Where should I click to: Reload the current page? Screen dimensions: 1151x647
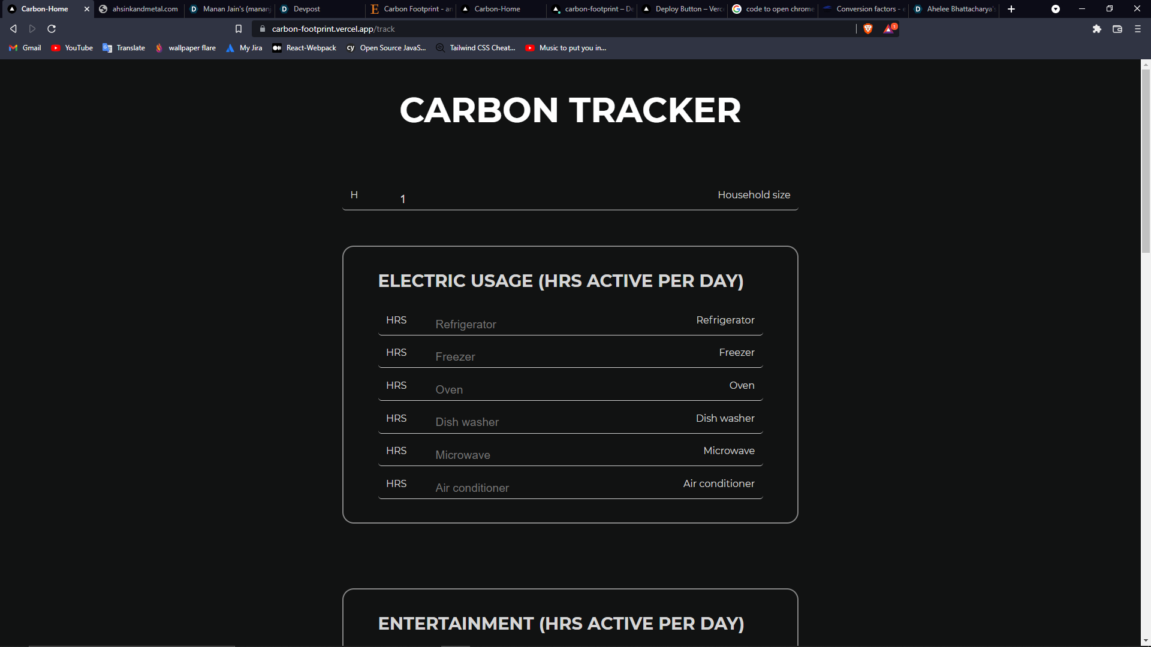[52, 28]
